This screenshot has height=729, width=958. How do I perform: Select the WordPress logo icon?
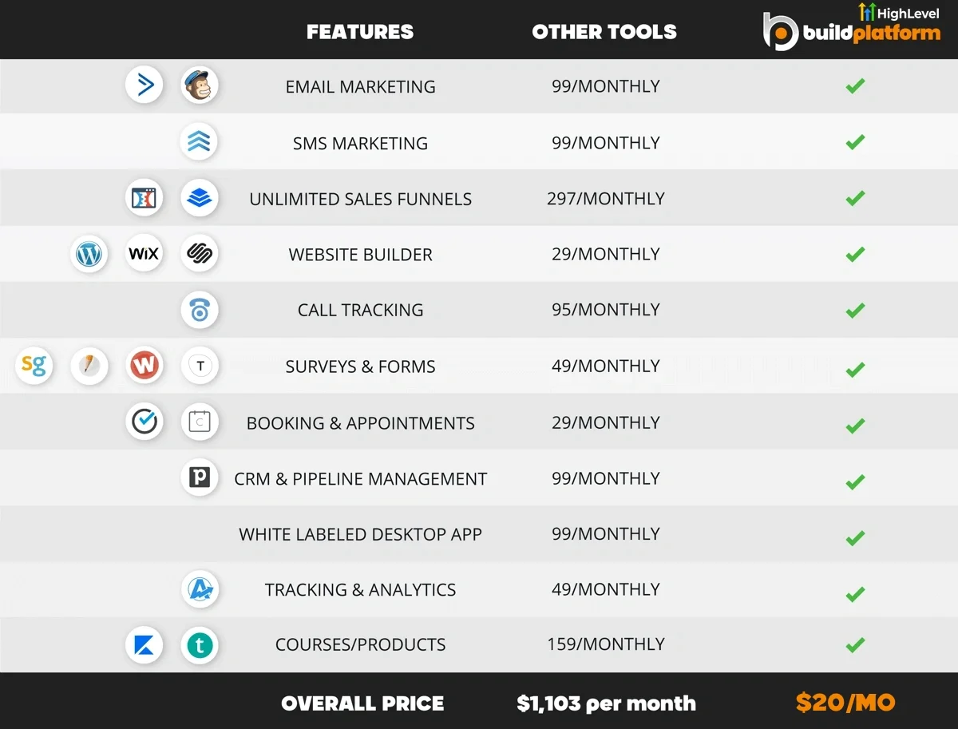pyautogui.click(x=89, y=254)
